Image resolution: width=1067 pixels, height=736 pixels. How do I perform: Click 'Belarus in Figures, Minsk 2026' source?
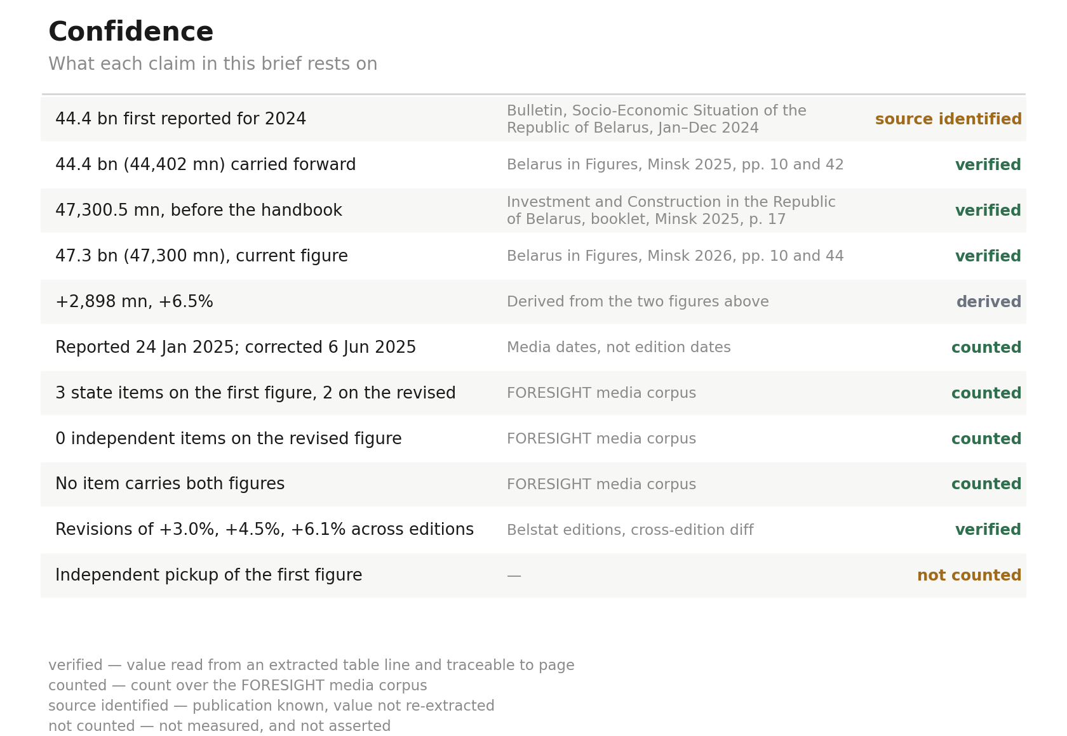click(675, 256)
